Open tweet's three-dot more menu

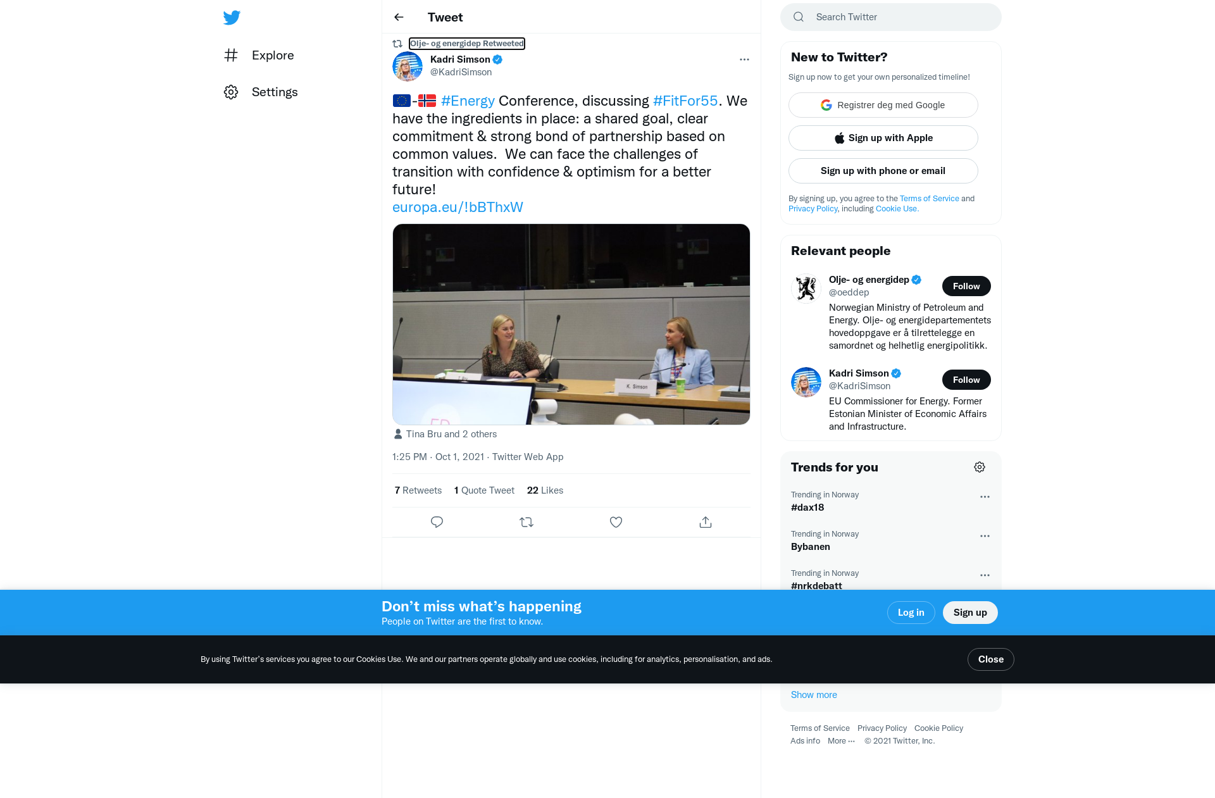[744, 59]
